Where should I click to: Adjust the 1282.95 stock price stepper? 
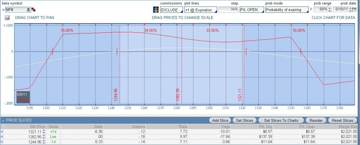(x=44, y=136)
